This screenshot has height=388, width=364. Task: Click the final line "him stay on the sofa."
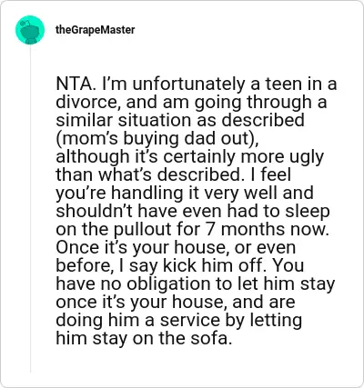(x=144, y=339)
